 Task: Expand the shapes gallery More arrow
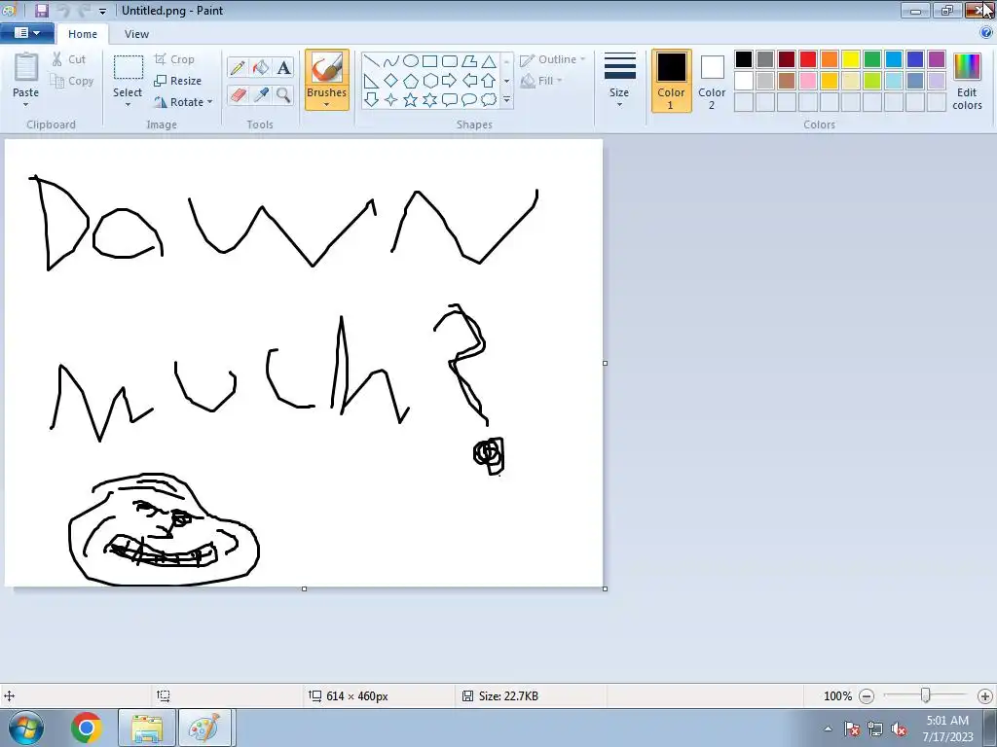[x=506, y=100]
